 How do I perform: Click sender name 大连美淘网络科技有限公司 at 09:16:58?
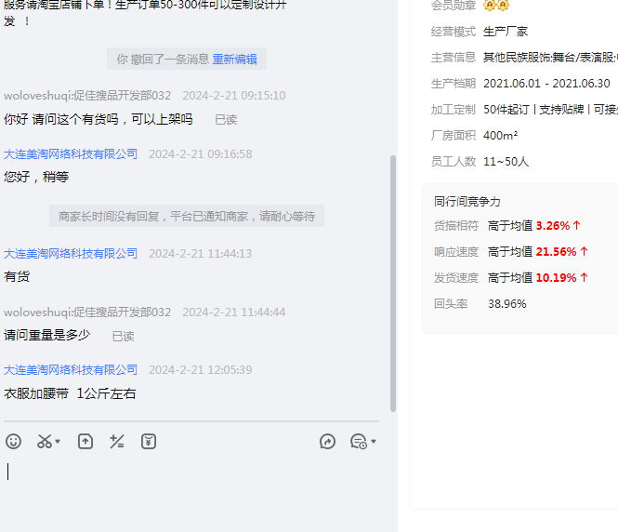pyautogui.click(x=71, y=154)
